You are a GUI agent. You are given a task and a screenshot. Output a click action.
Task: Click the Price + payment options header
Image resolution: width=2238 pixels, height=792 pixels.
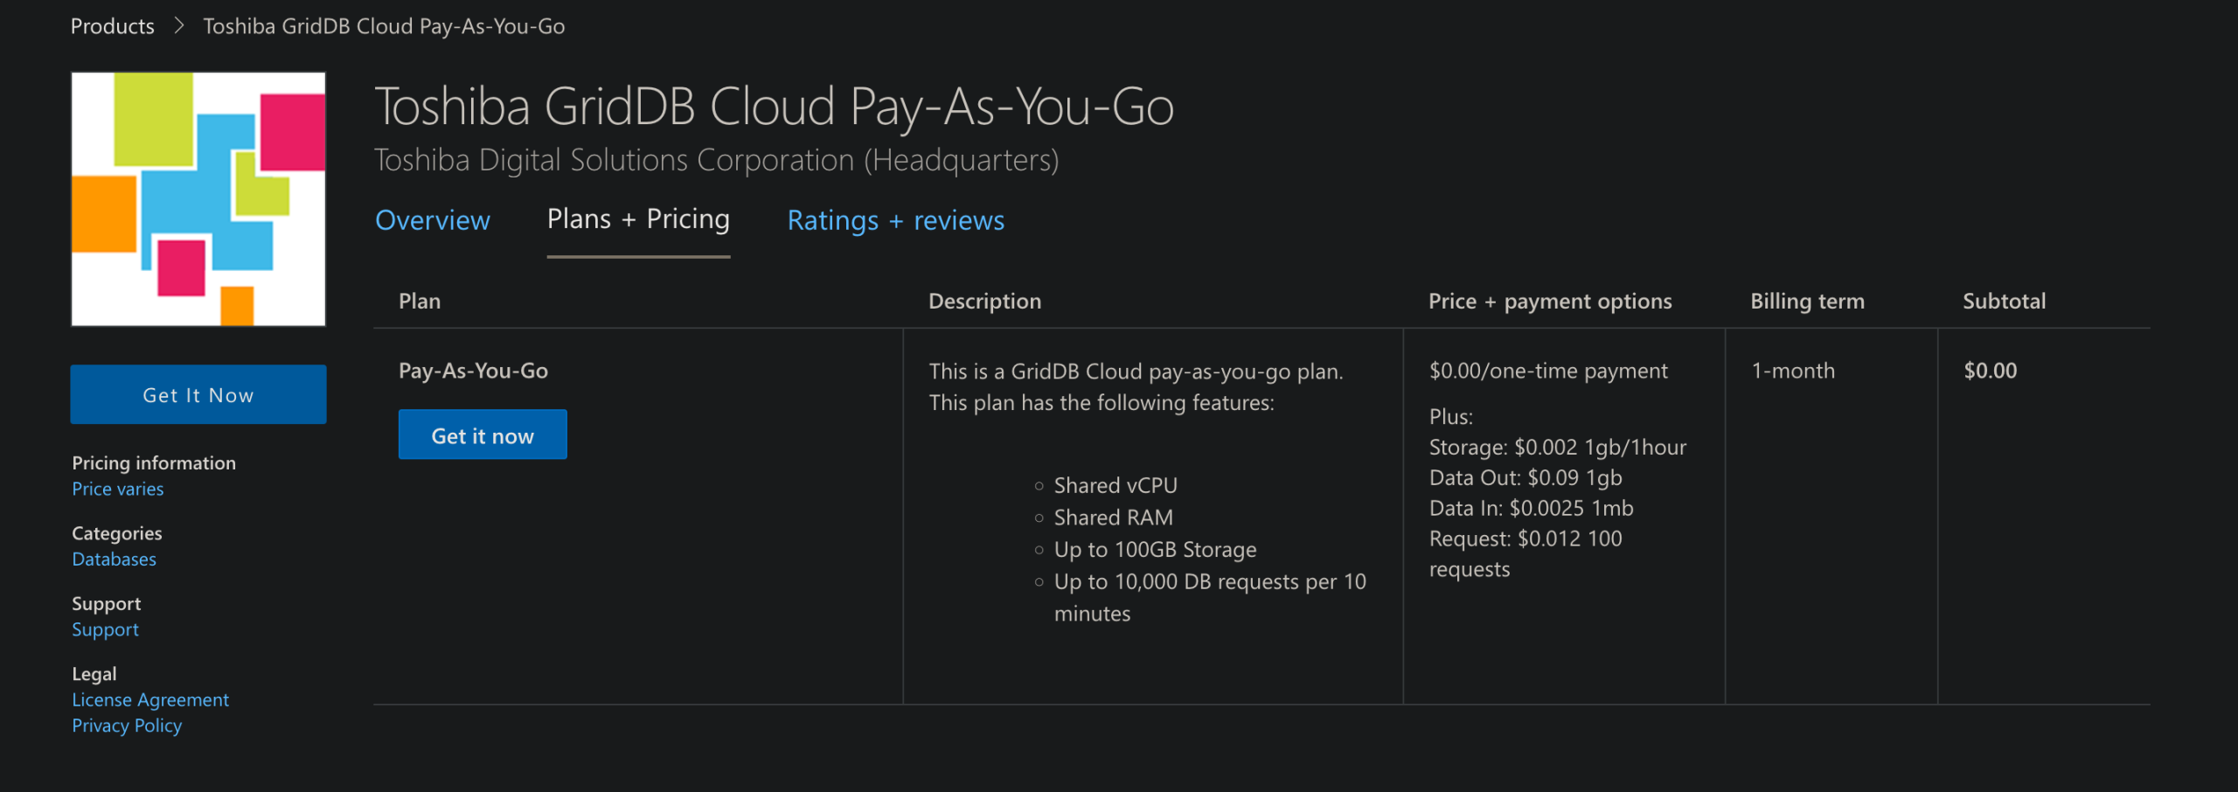(1550, 302)
